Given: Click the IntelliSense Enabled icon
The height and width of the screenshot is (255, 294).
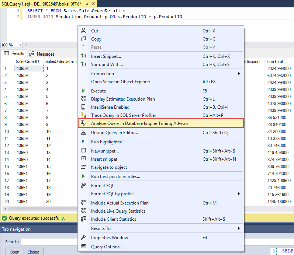Looking at the screenshot, I should pyautogui.click(x=83, y=107).
